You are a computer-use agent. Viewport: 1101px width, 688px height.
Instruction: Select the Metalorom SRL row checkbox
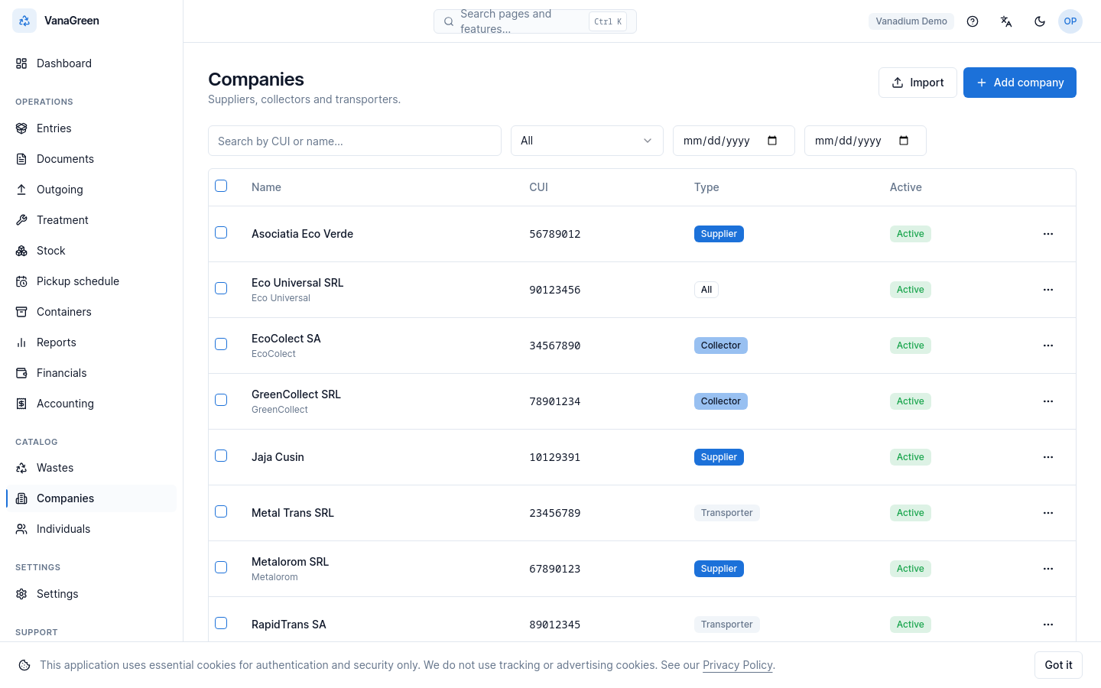pyautogui.click(x=221, y=567)
